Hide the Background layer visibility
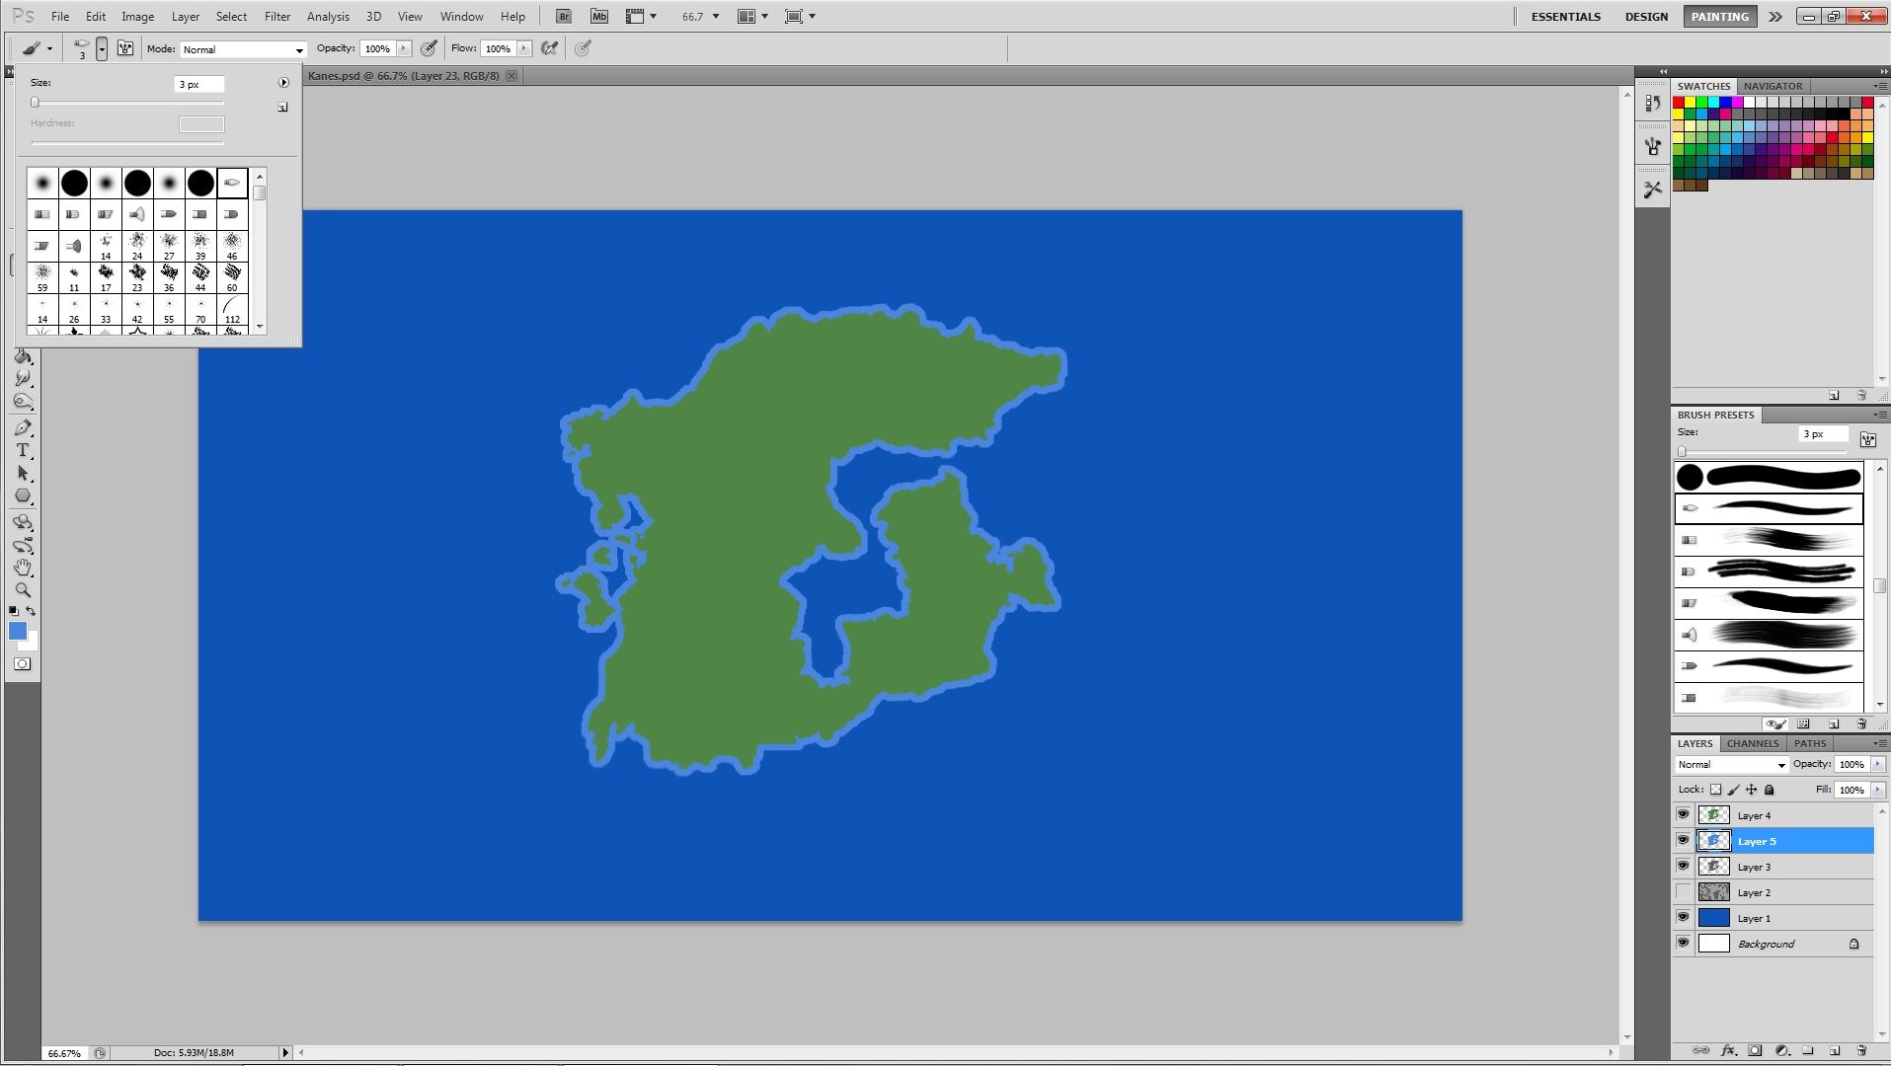This screenshot has width=1891, height=1066. pos(1684,944)
